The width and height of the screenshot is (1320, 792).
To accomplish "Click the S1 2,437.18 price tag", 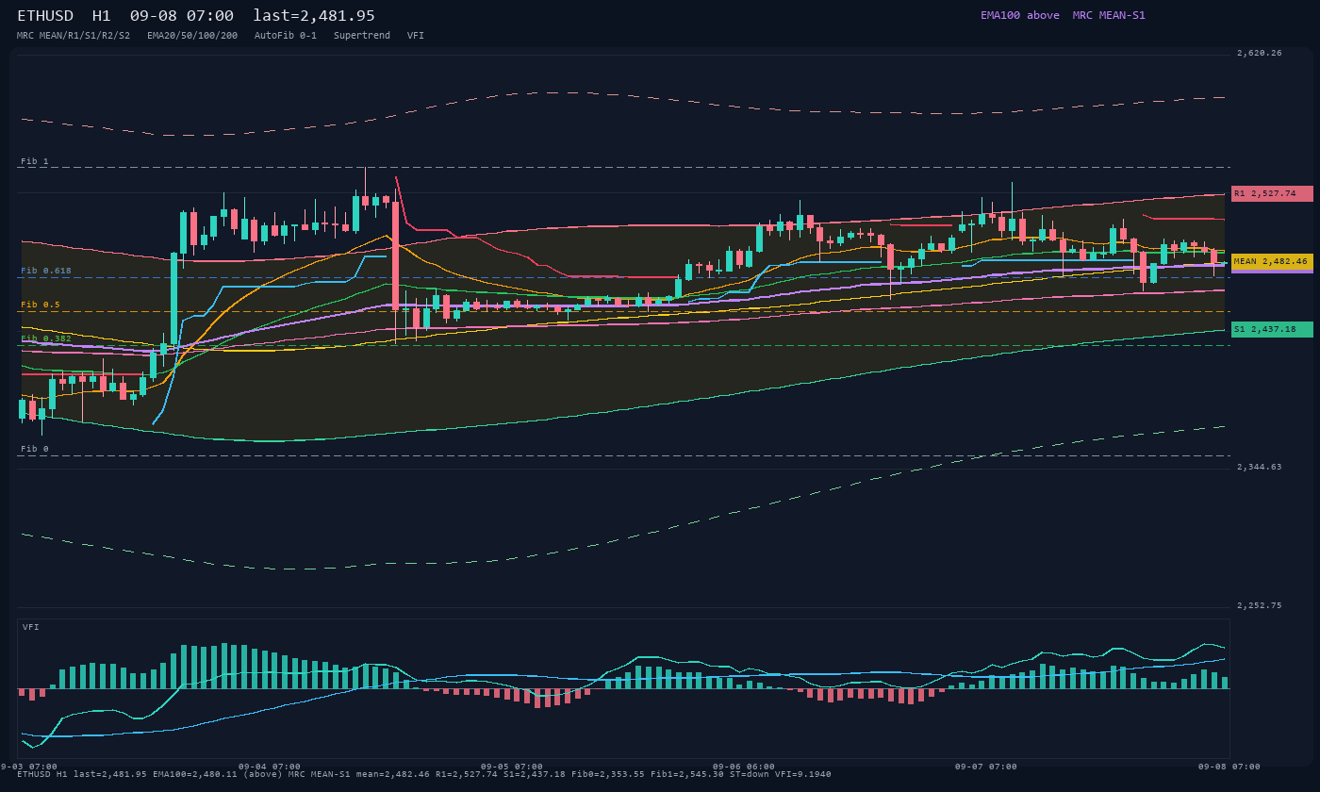I will 1272,329.
